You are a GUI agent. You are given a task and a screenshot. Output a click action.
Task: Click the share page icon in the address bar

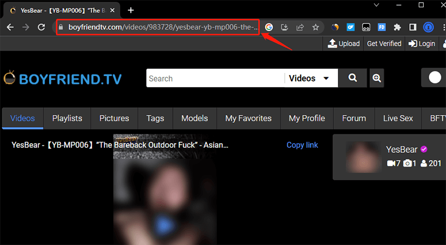pos(300,27)
